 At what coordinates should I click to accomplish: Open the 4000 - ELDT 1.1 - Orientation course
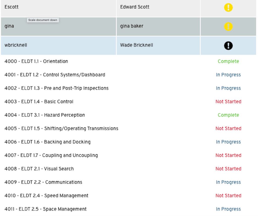click(36, 61)
